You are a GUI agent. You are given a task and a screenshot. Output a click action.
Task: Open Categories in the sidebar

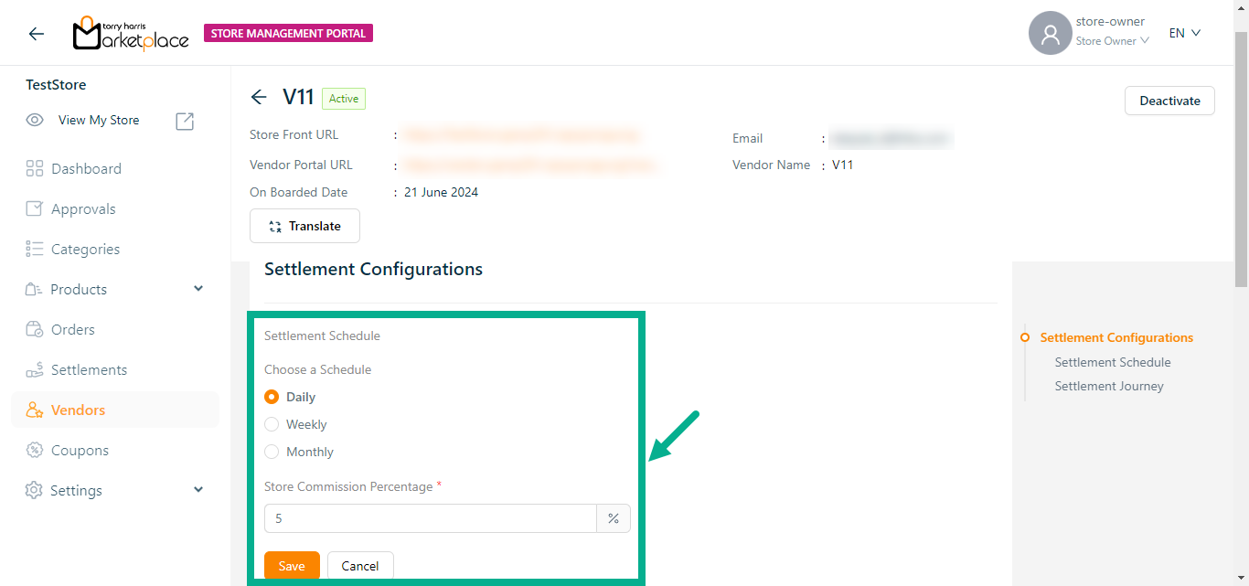tap(85, 249)
